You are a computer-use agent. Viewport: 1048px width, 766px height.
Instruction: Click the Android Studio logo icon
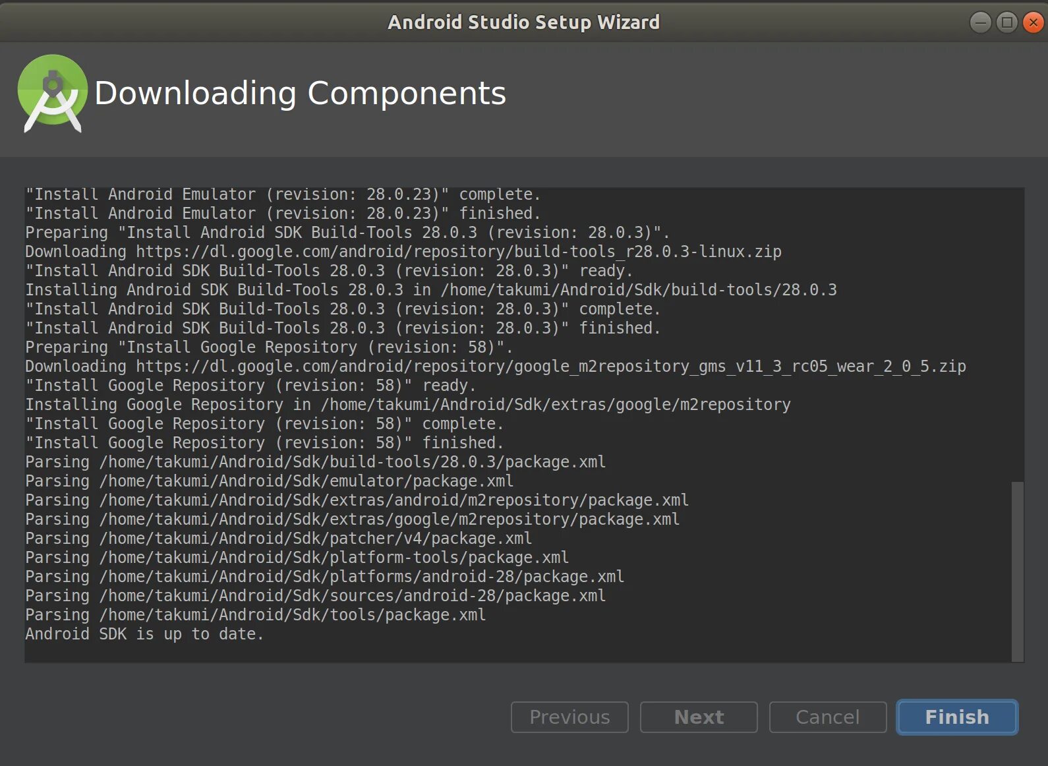coord(53,94)
